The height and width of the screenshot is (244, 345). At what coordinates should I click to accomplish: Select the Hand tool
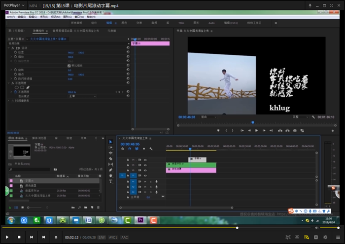tap(110, 175)
